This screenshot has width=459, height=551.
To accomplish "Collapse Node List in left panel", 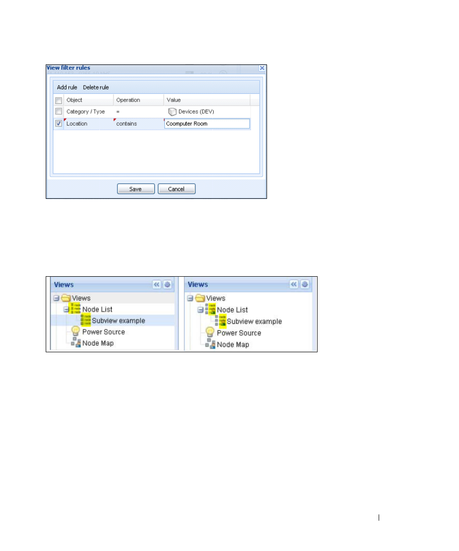I will pos(66,309).
